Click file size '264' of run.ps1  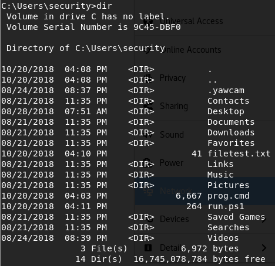point(194,206)
